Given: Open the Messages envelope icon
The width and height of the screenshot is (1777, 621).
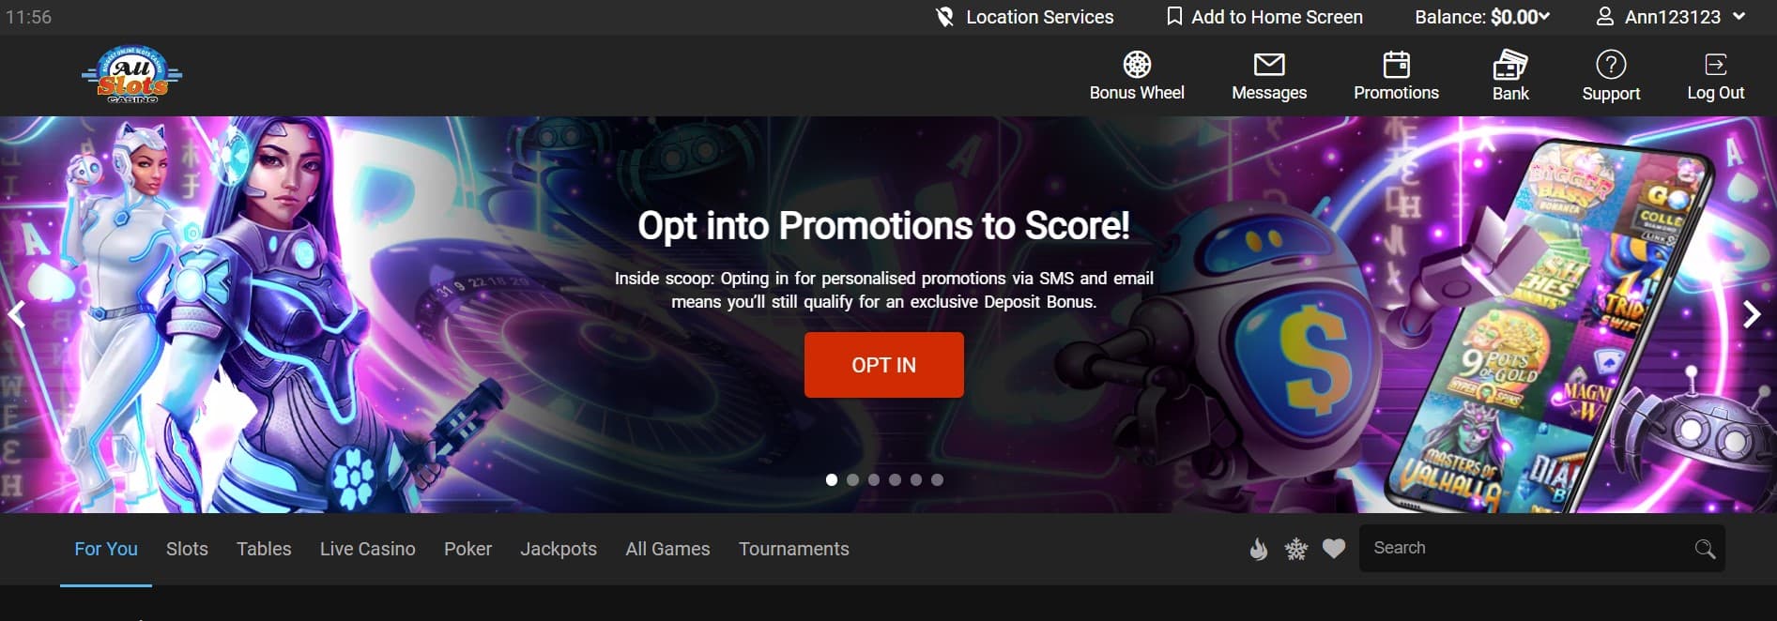Looking at the screenshot, I should [1269, 64].
